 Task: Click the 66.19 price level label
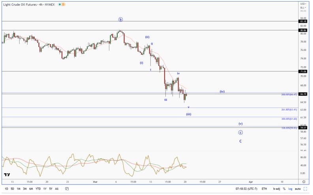click(303, 94)
